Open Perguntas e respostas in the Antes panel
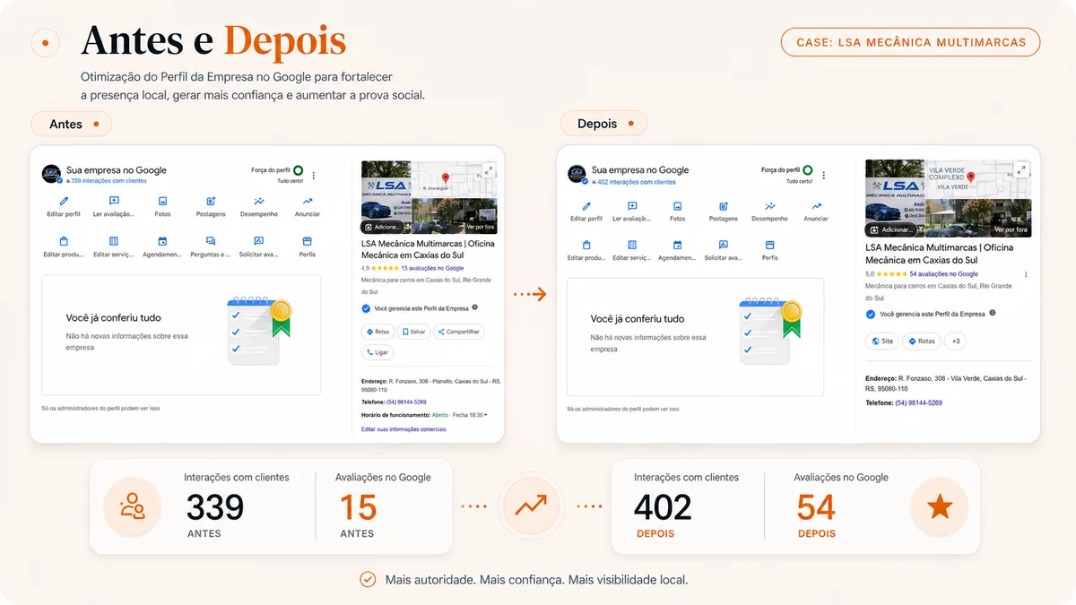Viewport: 1076px width, 605px height. tap(211, 246)
